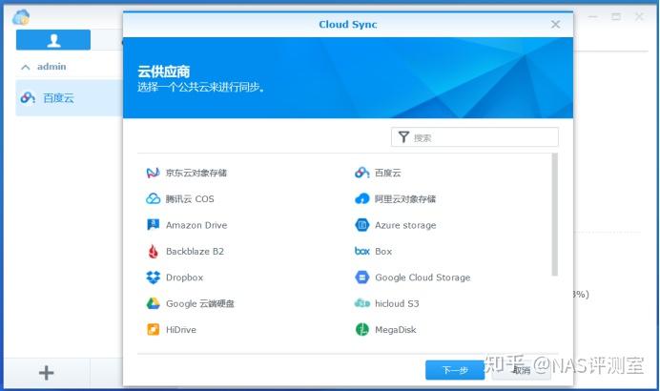
Task: Click the Dropbox text label
Action: 184,278
